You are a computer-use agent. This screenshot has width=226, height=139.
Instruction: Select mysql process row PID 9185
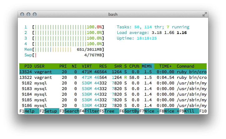[113, 100]
